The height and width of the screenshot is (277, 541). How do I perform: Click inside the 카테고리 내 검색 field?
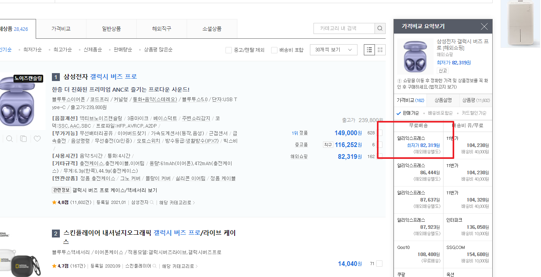click(x=344, y=28)
